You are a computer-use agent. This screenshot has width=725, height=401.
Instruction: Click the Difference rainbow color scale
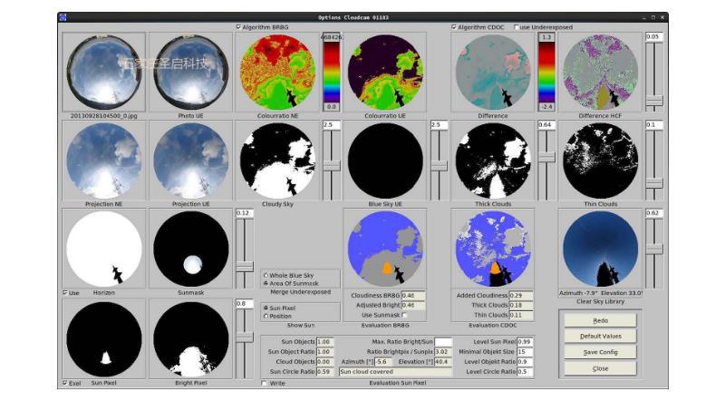tap(546, 73)
